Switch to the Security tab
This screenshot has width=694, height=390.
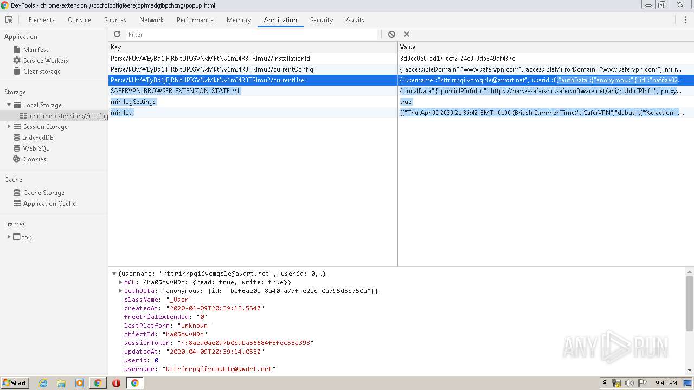(322, 19)
